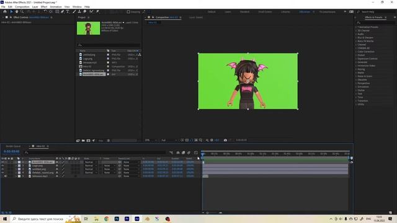Toggle mask and shape path visibility in viewer

coord(192,140)
